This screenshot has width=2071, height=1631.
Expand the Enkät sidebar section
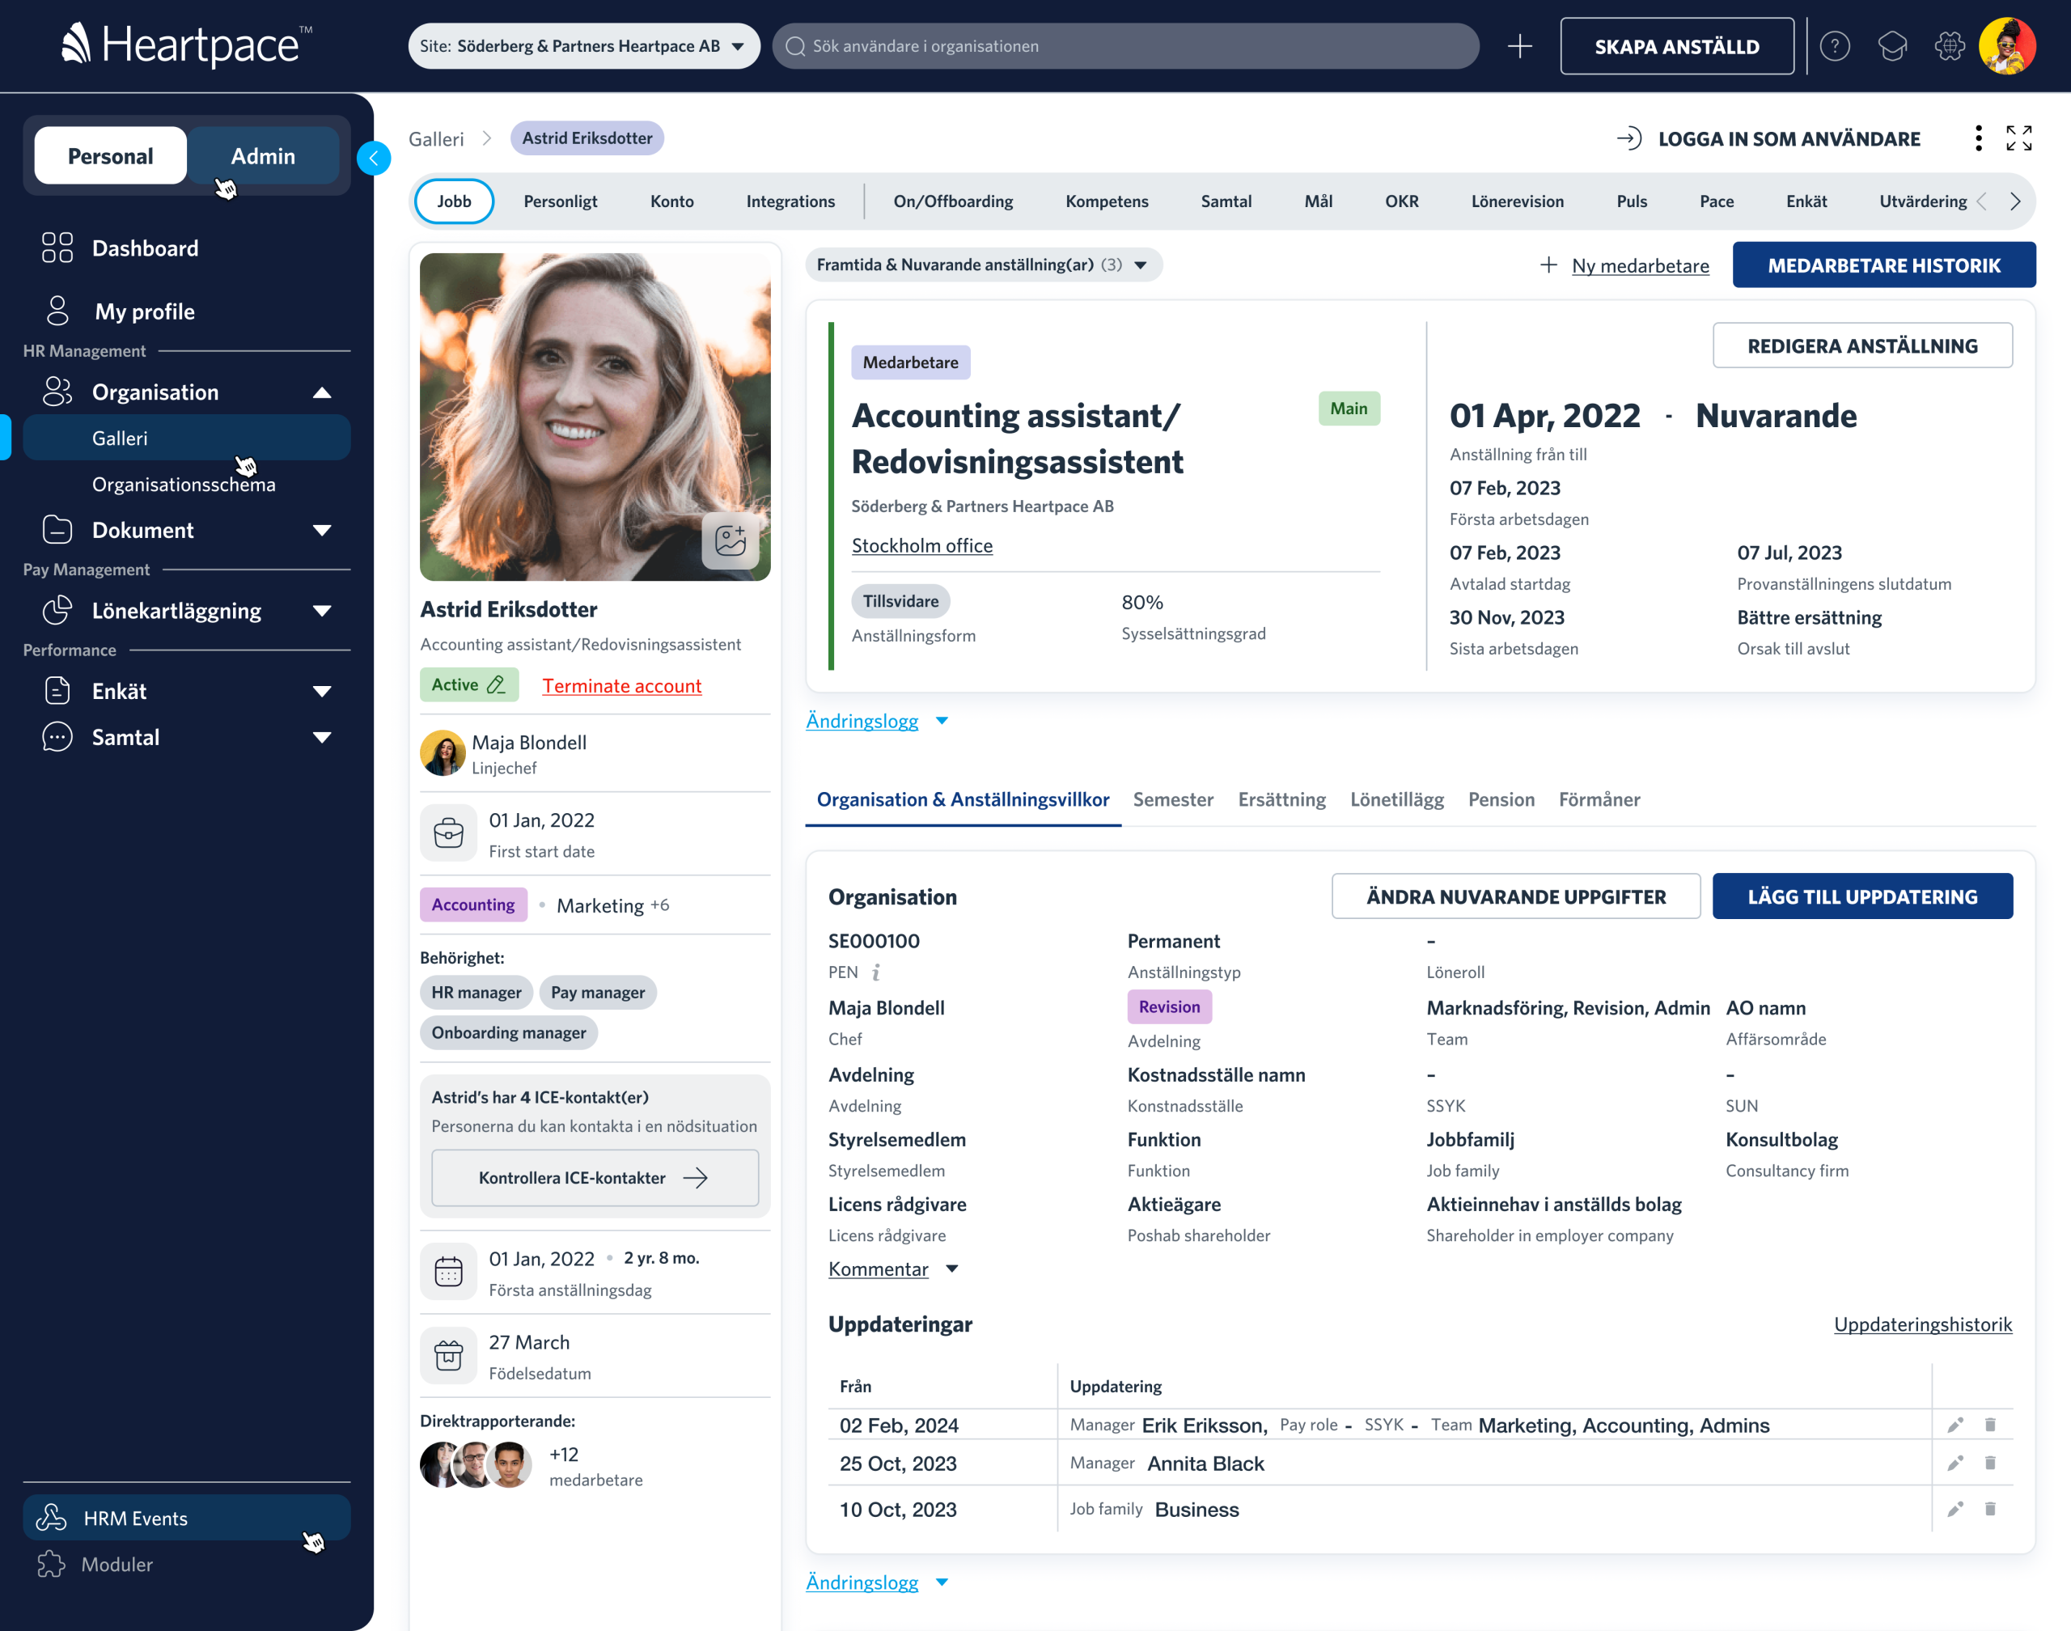tap(322, 692)
